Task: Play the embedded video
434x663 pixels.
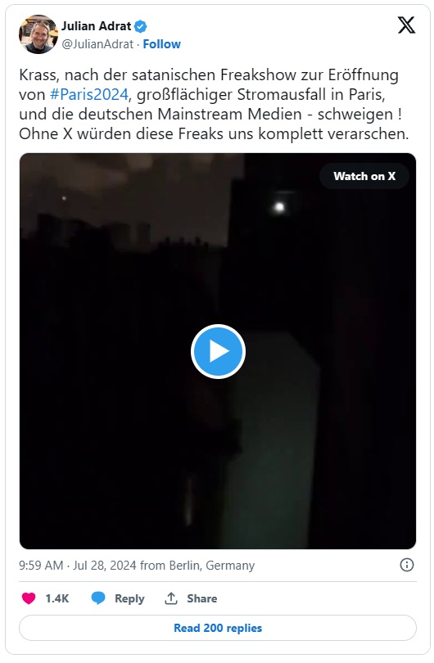Action: pos(218,351)
